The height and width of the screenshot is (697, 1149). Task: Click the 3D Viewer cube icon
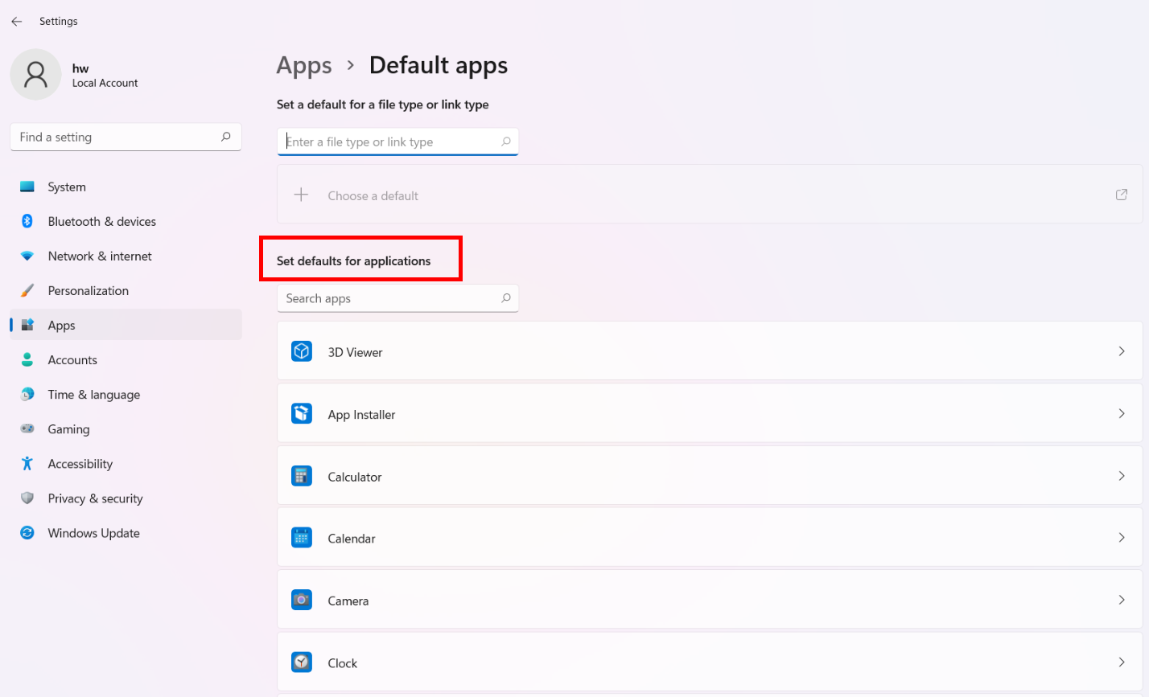tap(302, 351)
